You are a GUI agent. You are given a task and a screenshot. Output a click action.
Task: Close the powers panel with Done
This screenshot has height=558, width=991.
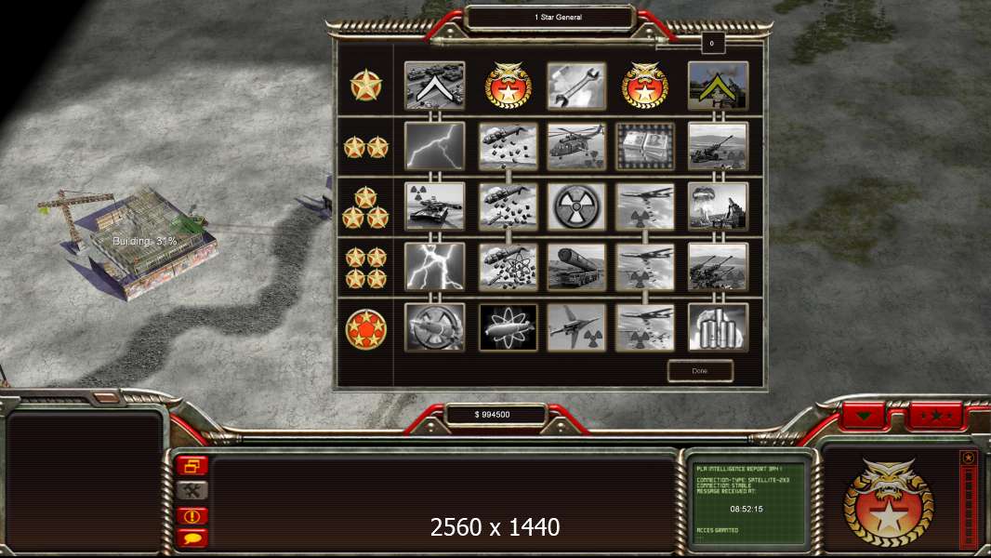tap(700, 371)
